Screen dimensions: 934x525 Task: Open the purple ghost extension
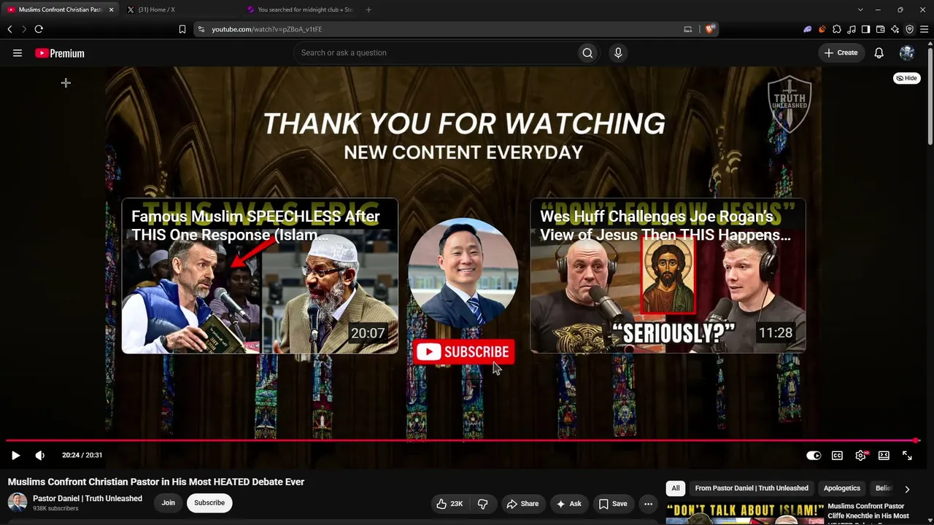[807, 29]
